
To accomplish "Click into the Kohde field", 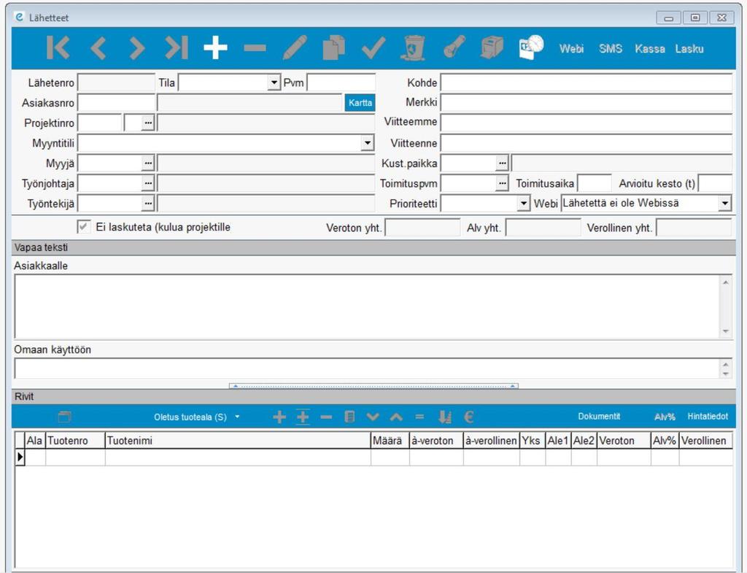I will click(586, 83).
